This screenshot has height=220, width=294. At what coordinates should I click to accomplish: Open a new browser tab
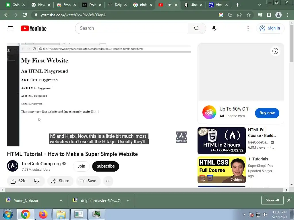click(x=237, y=5)
